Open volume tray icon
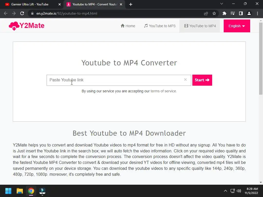The width and height of the screenshot is (263, 197). pyautogui.click(x=239, y=191)
